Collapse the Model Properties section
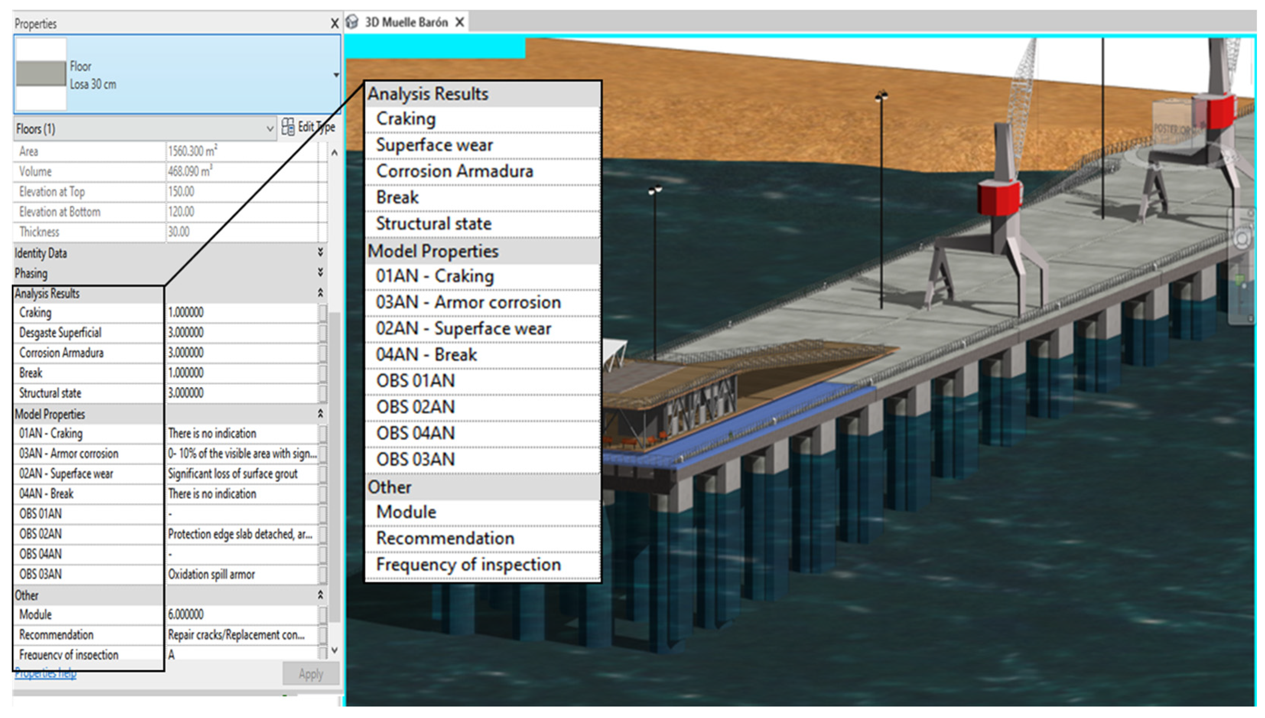 tap(320, 414)
